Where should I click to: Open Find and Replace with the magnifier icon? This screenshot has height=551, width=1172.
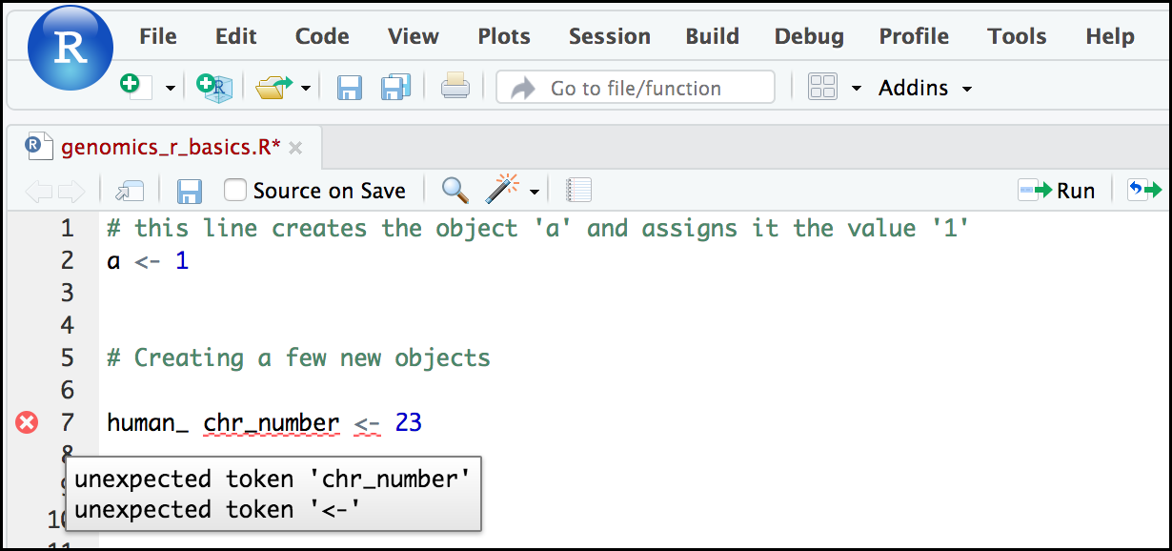click(x=455, y=190)
